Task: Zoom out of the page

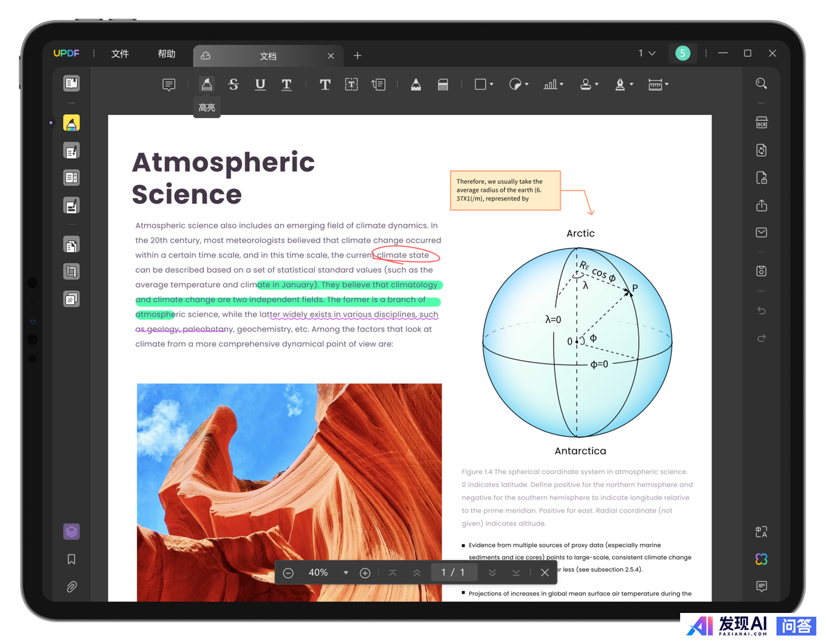Action: [288, 573]
